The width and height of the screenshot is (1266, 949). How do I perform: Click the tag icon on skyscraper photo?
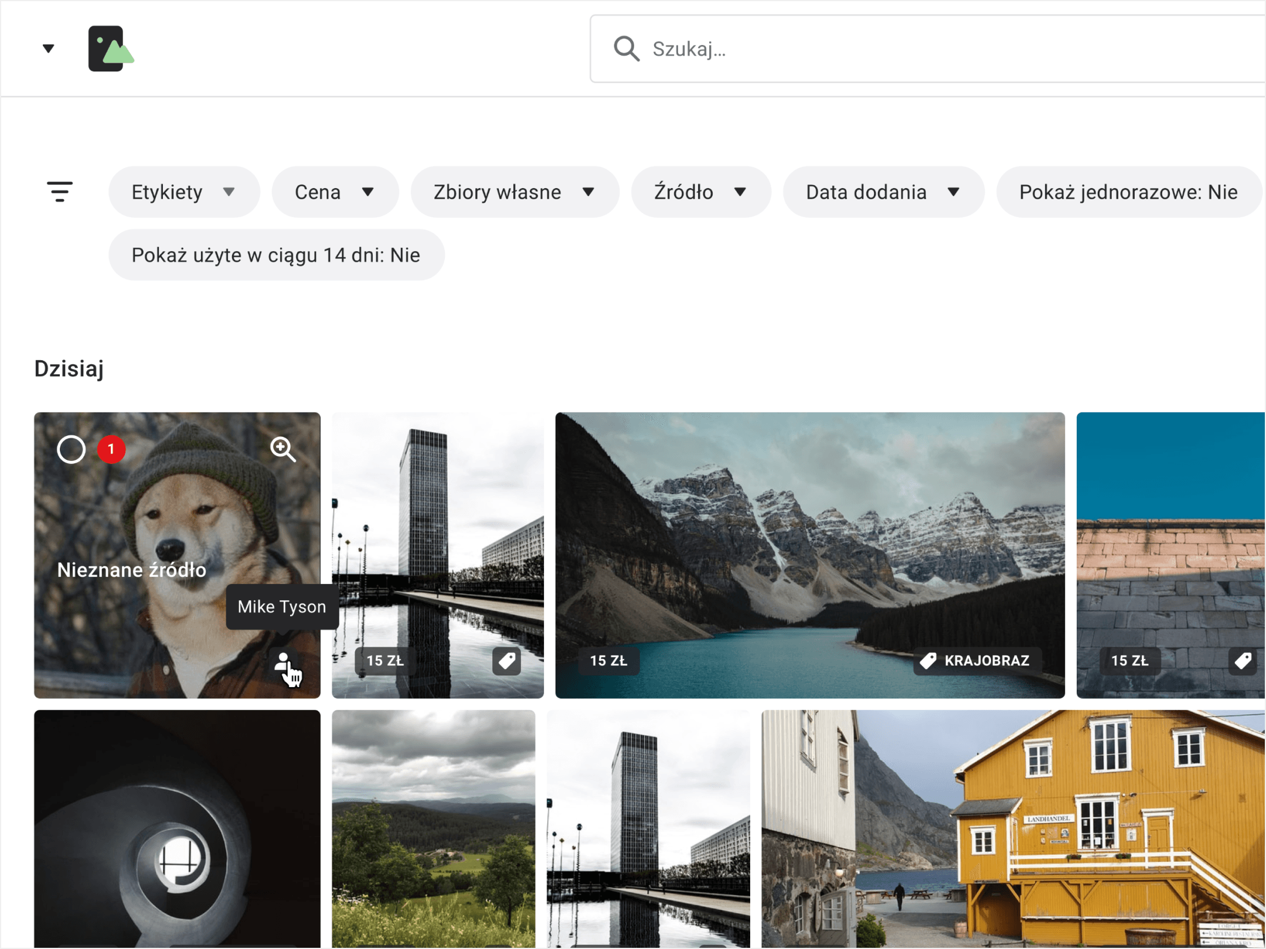pos(506,661)
